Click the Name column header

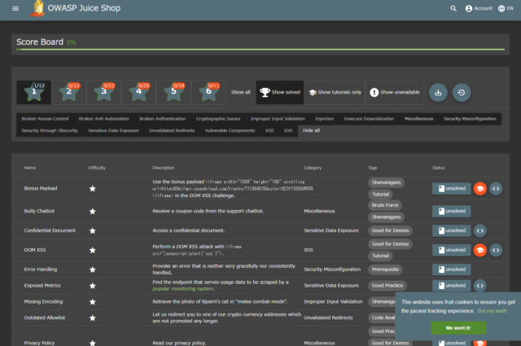[x=30, y=168]
